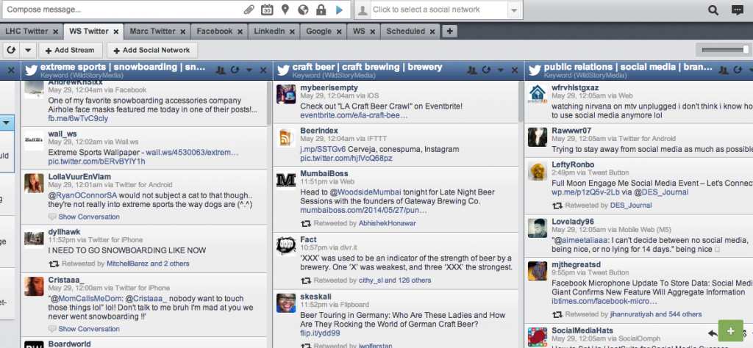
Task: Click retweet icon under dyllhawk tweet
Action: 53,264
